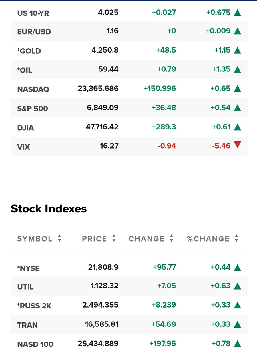Image resolution: width=257 pixels, height=355 pixels.
Task: Open the TRAN index symbol
Action: click(x=27, y=325)
